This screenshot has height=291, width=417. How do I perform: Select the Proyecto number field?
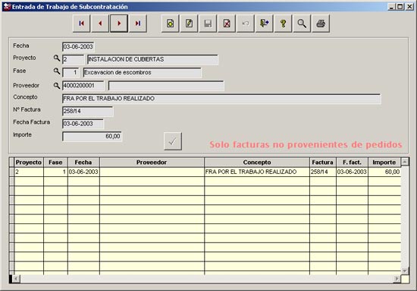[73, 59]
